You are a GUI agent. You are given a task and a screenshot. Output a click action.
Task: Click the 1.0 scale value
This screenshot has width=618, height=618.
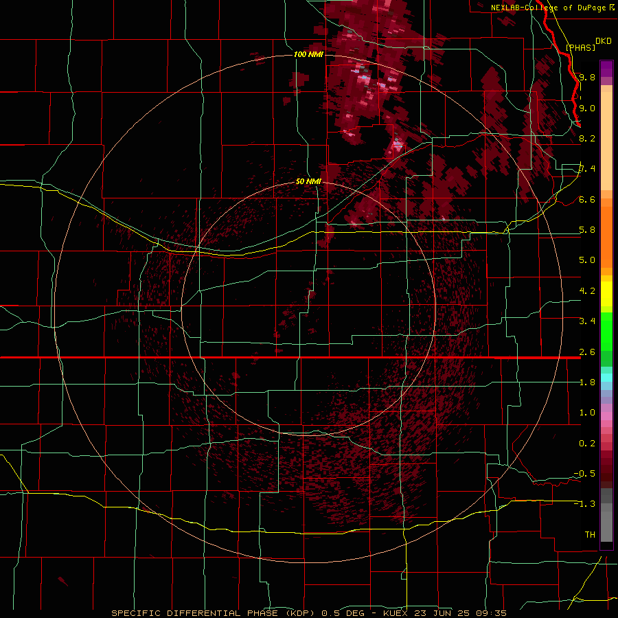587,413
